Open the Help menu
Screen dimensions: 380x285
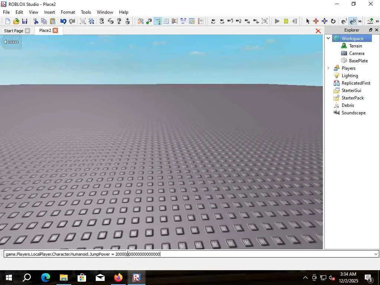point(124,12)
